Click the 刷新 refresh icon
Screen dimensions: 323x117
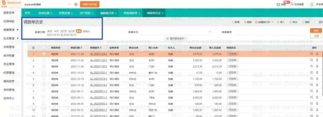click(x=303, y=22)
